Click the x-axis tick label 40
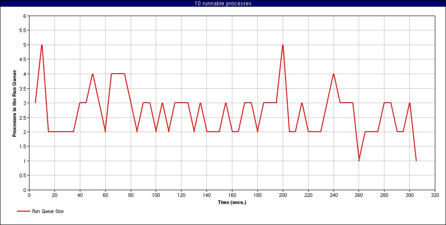This screenshot has height=225, width=446. point(80,196)
